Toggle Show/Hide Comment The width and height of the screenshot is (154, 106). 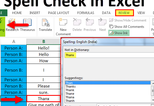coord(128,20)
